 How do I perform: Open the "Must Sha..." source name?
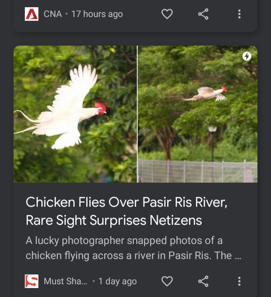[x=65, y=281]
